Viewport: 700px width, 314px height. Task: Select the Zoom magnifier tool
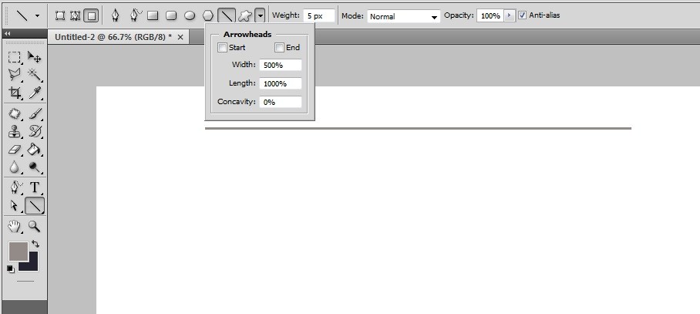(x=35, y=227)
